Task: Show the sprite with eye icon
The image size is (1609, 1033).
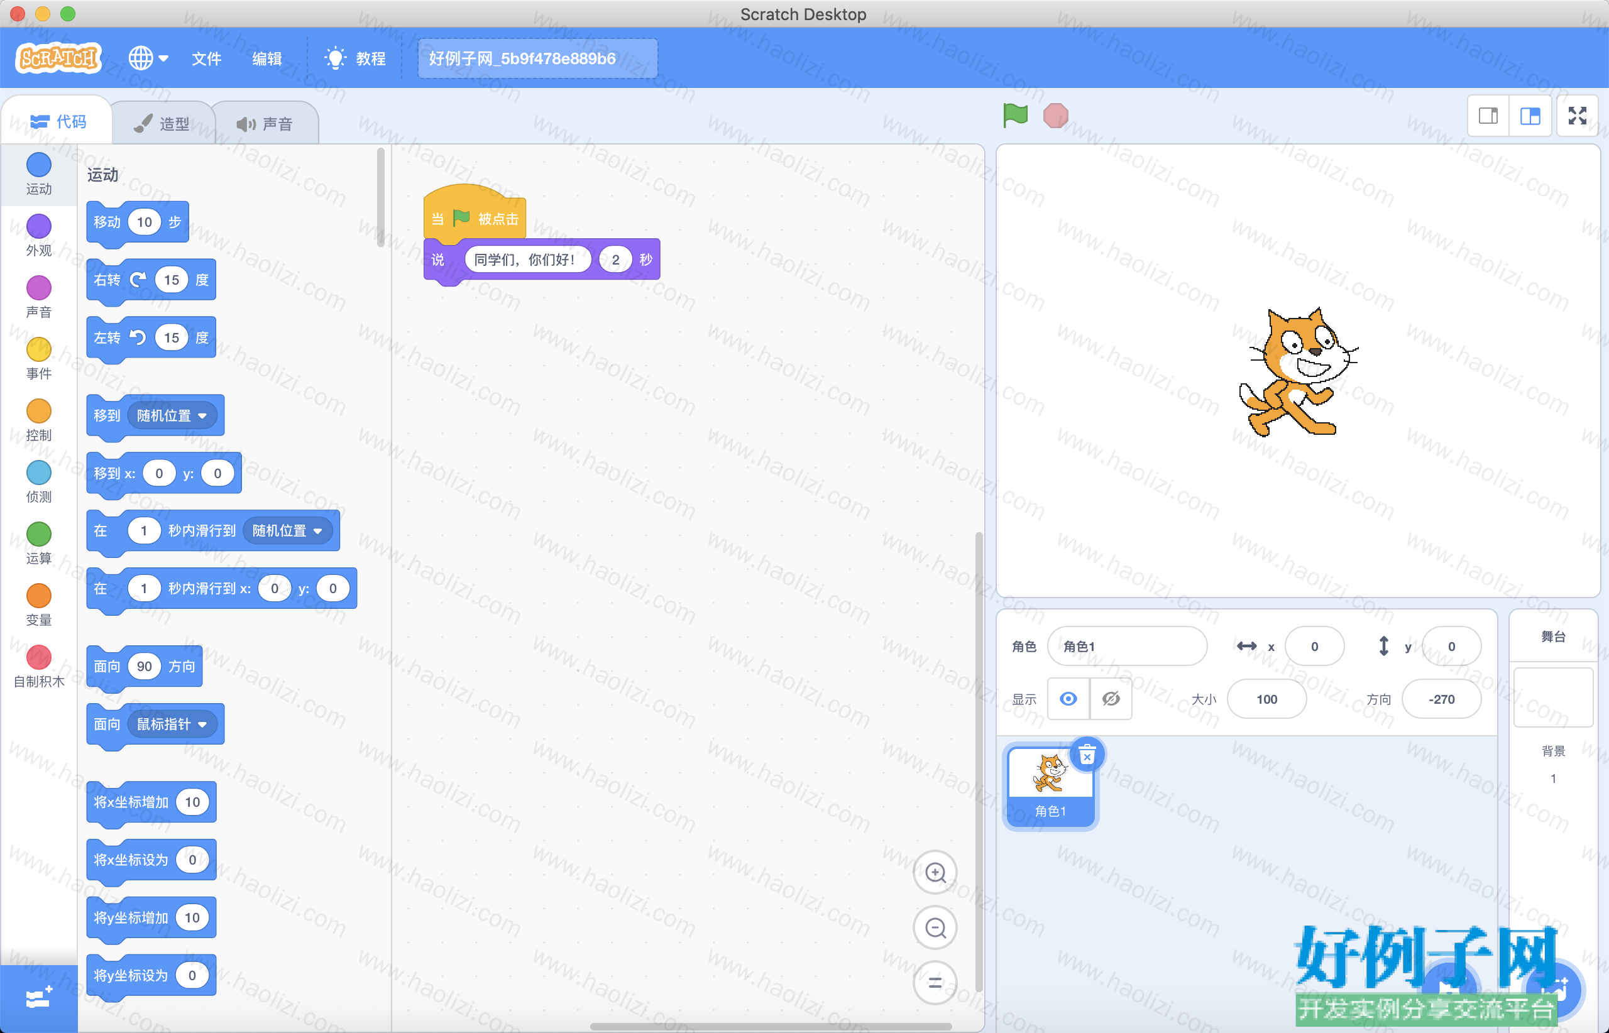Action: (1069, 699)
